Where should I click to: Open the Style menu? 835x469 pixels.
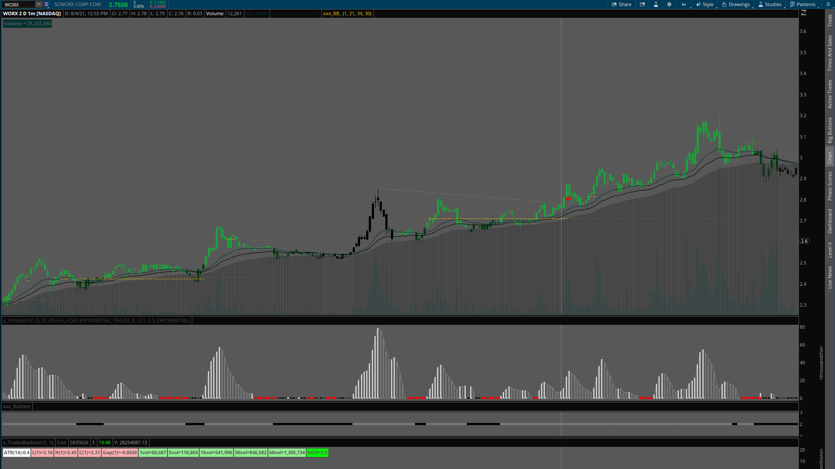click(x=705, y=4)
